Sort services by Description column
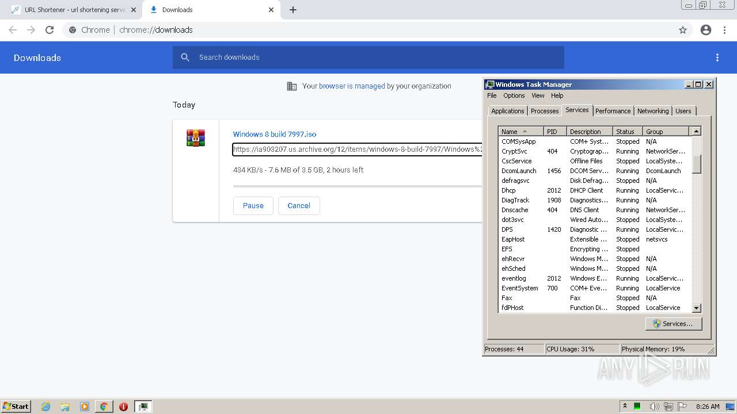Screen dimensions: 737x414 point(590,132)
